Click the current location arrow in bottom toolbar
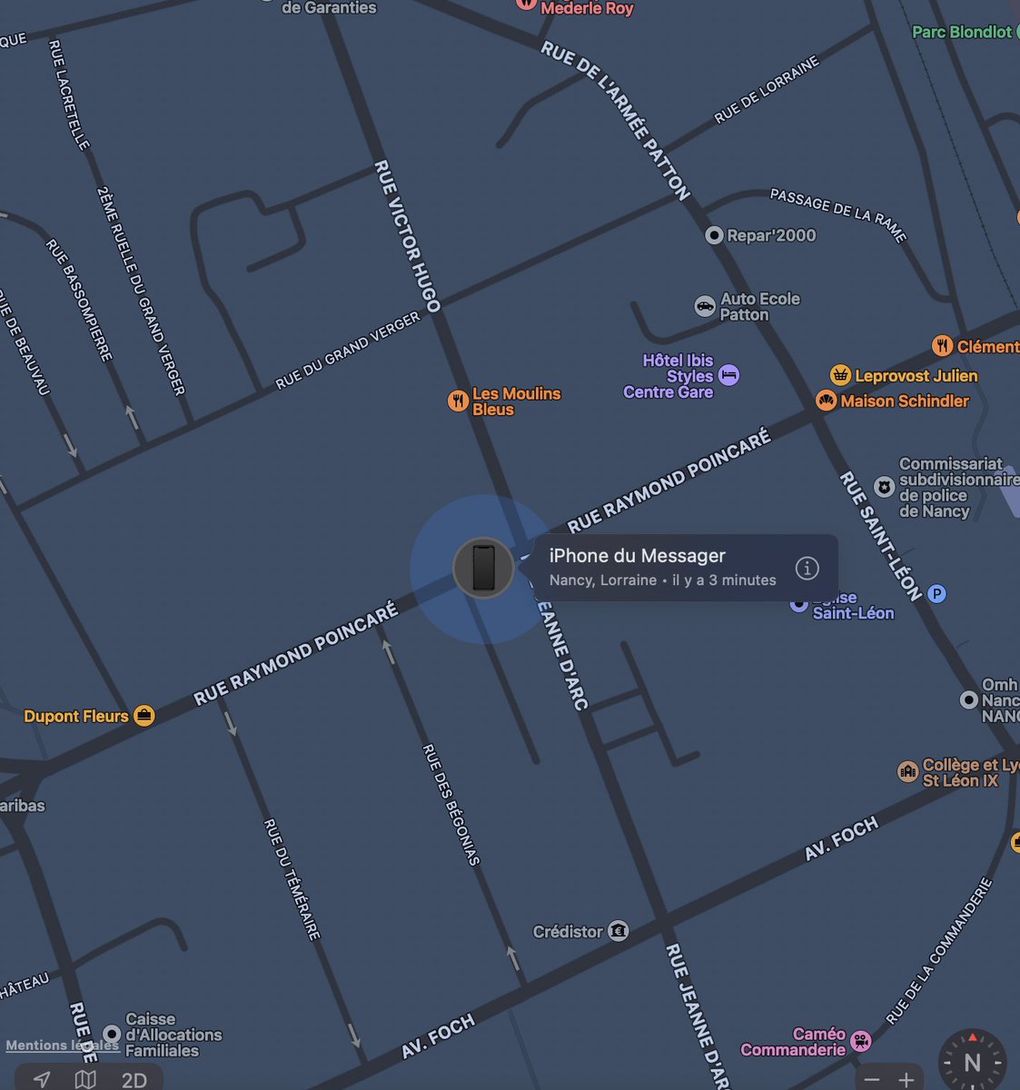The width and height of the screenshot is (1020, 1090). click(x=43, y=1081)
